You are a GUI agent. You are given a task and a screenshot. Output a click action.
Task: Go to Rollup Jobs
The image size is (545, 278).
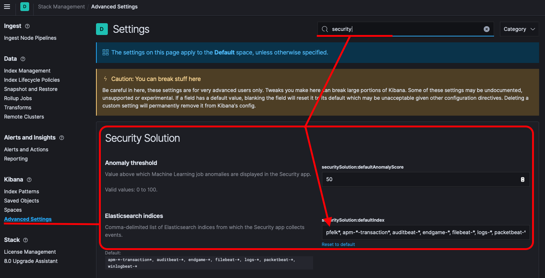[x=18, y=98]
